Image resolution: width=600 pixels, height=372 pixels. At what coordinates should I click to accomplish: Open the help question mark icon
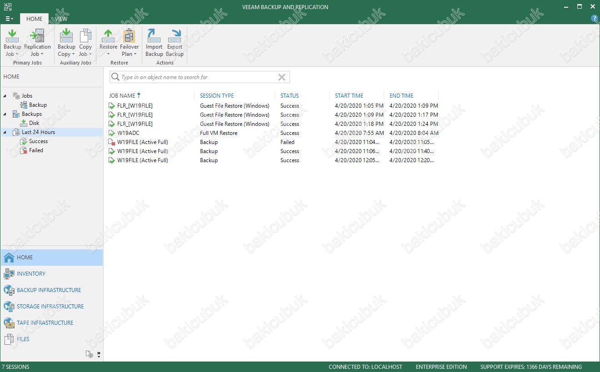tap(594, 19)
